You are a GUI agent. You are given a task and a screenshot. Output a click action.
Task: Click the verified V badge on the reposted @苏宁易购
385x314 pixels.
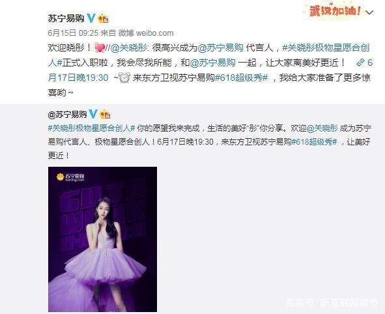click(93, 114)
